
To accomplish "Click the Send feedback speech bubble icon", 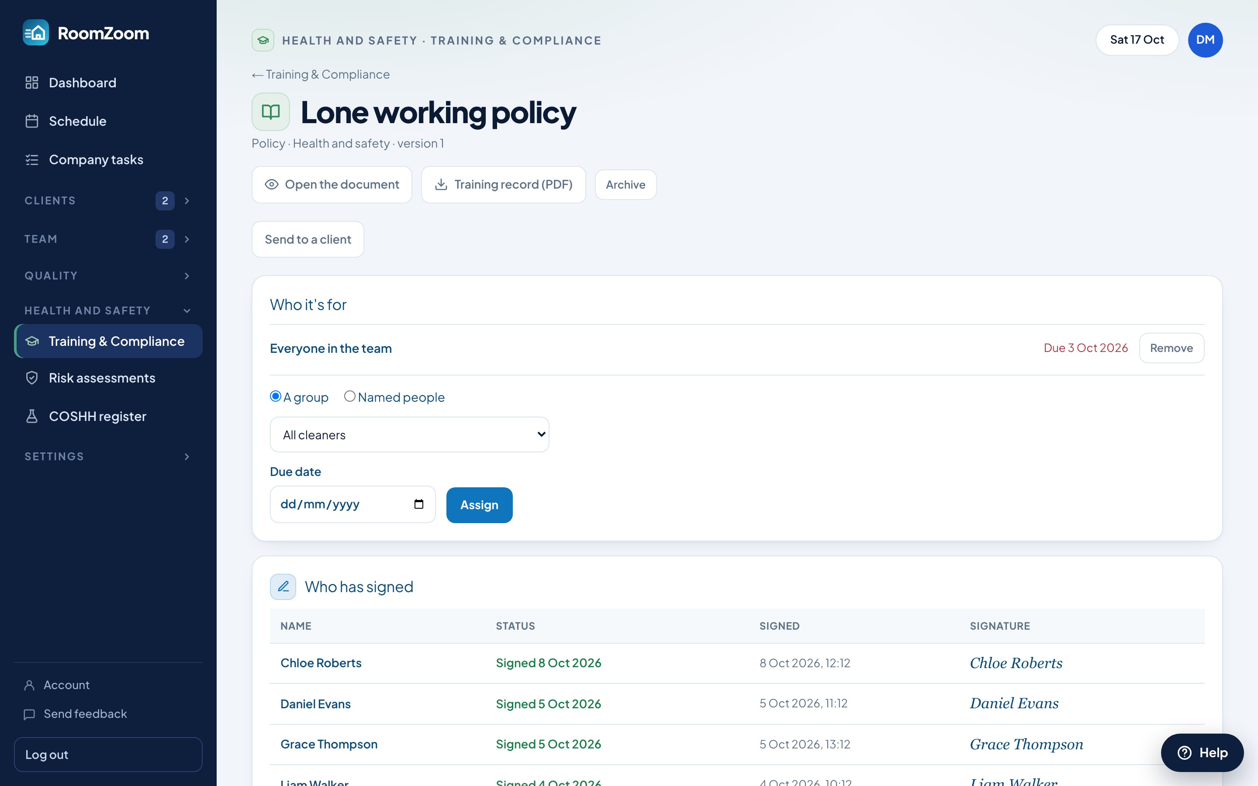I will point(30,714).
